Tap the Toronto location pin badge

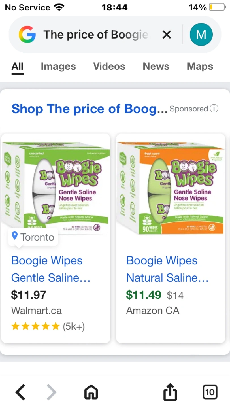[33, 237]
